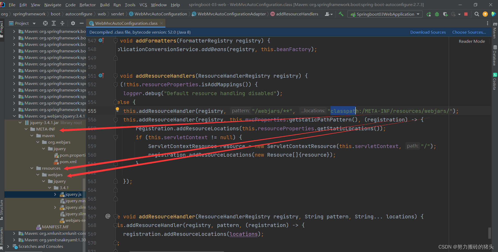Open editor tabs three-dot menu
The image size is (498, 252).
click(487, 23)
